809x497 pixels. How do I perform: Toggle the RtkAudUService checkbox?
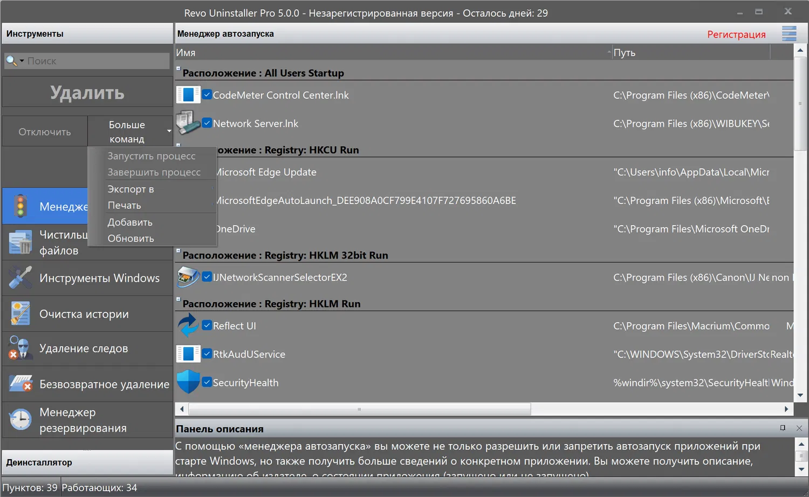coord(207,353)
